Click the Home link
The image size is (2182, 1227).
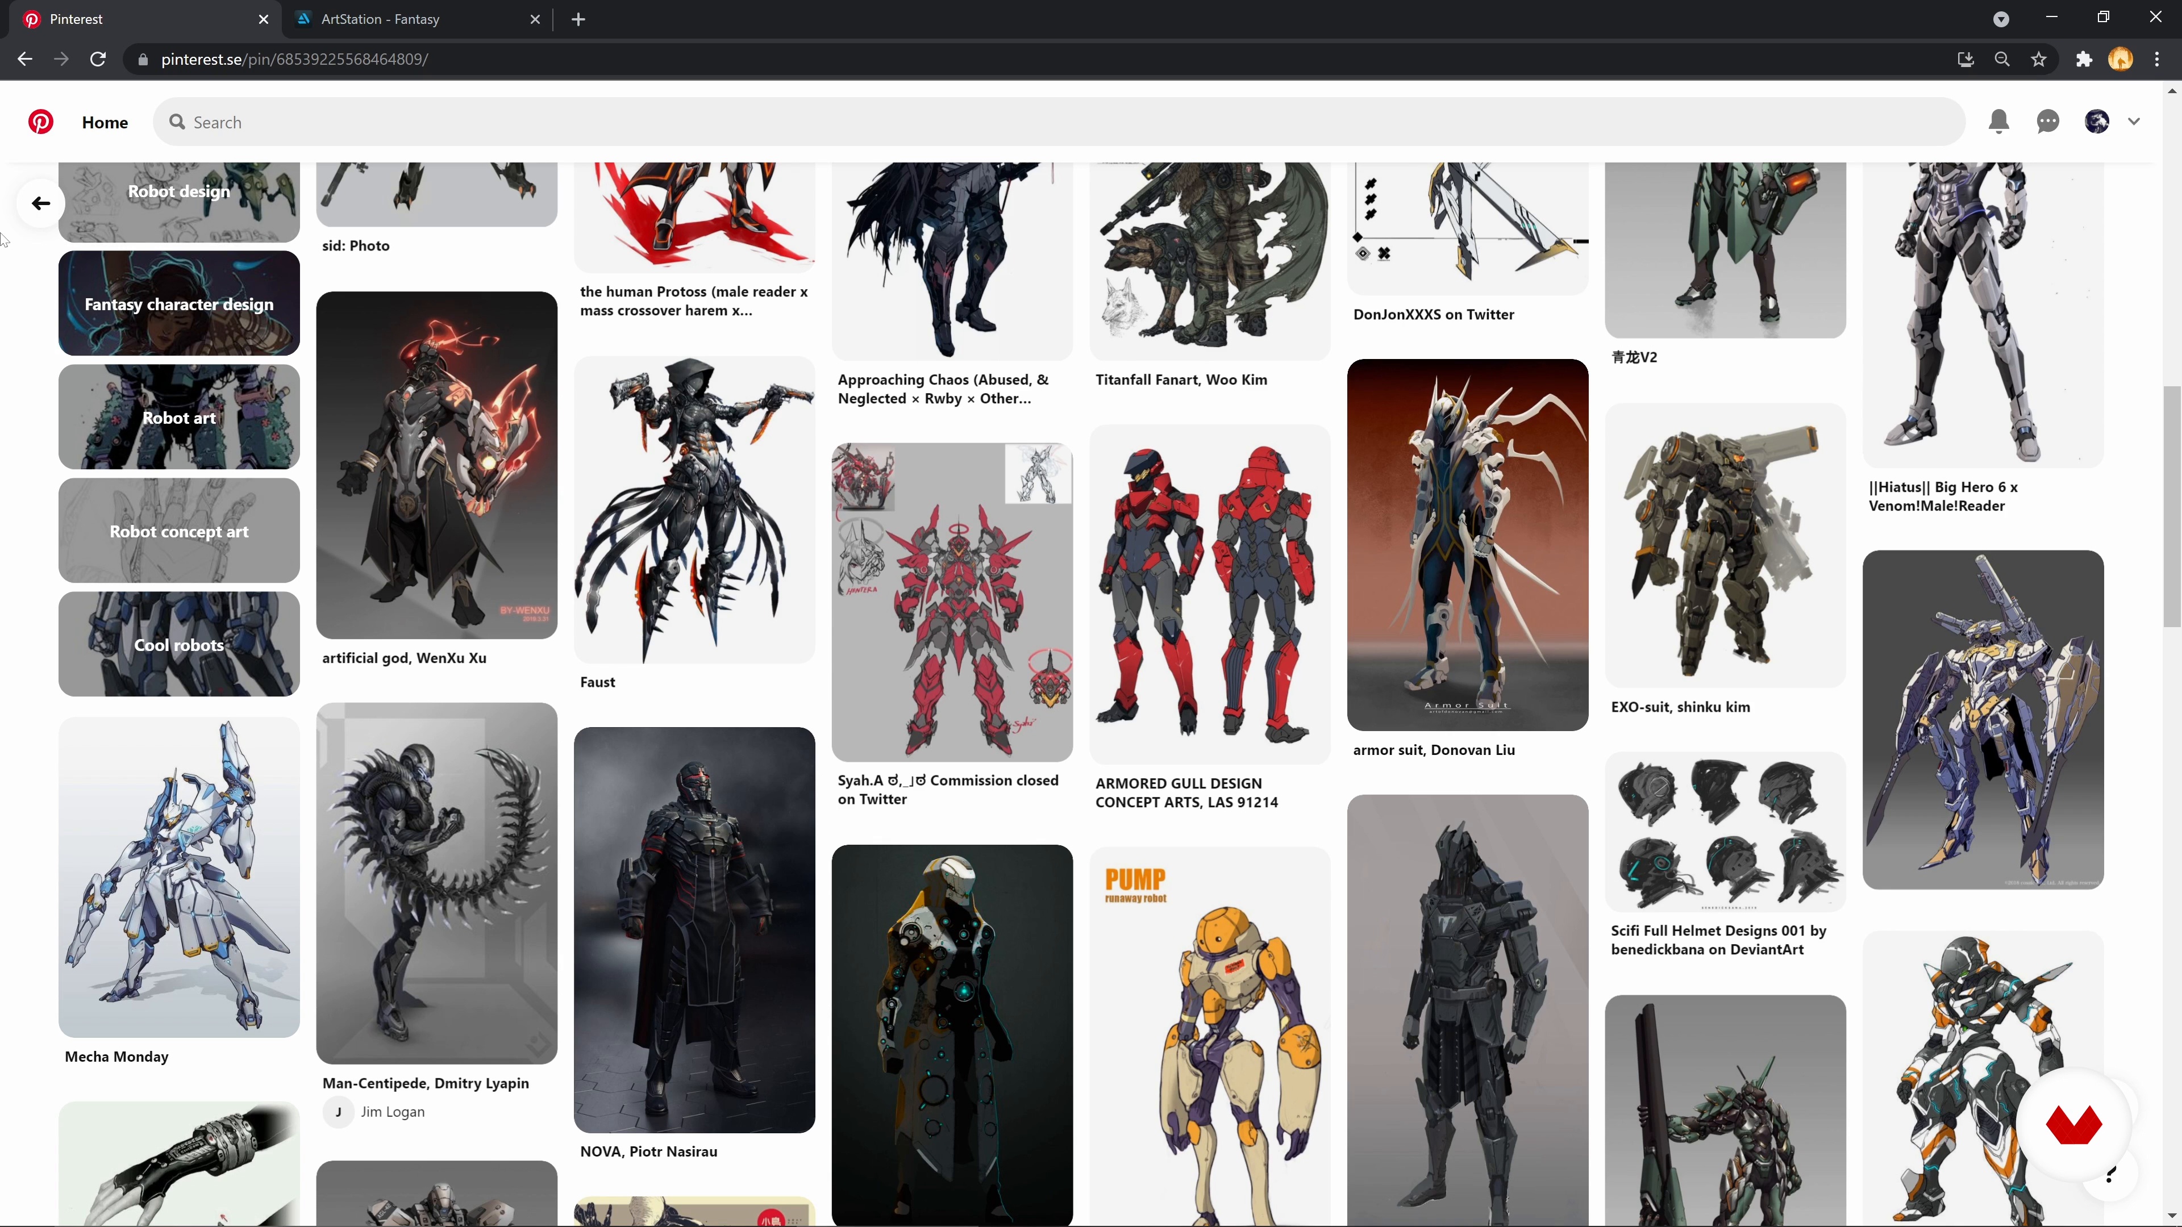(105, 123)
